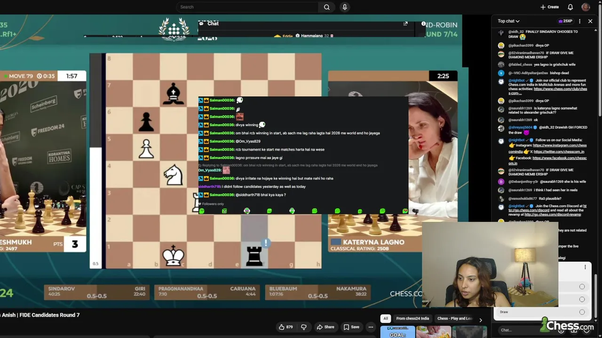The image size is (602, 338).
Task: Dislike the video
Action: pos(304,327)
